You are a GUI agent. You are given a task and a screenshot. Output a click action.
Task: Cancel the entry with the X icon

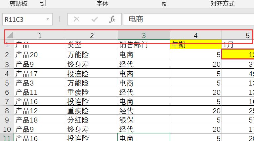[76, 19]
